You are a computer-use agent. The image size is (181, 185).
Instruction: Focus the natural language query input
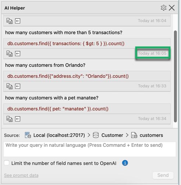[x=90, y=149]
